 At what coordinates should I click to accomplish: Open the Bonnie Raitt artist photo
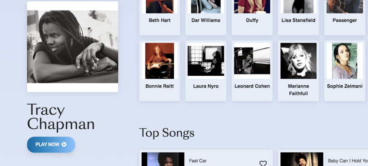159,61
